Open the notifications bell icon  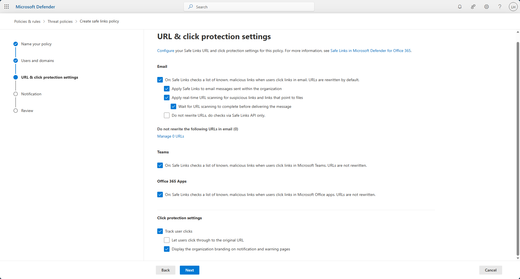[x=460, y=7]
